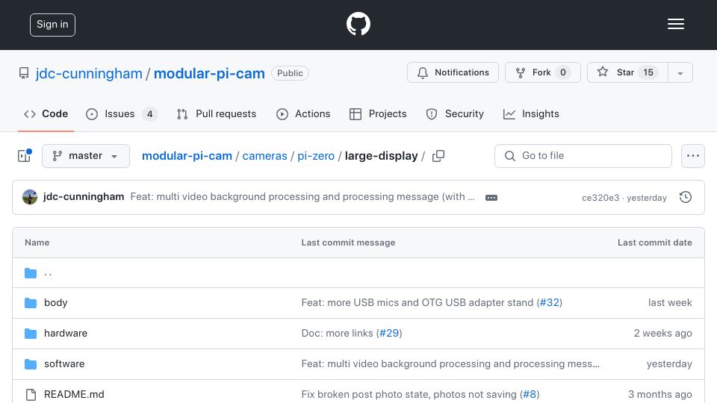The height and width of the screenshot is (403, 717).
Task: Expand the star lists dropdown arrow
Action: (680, 72)
